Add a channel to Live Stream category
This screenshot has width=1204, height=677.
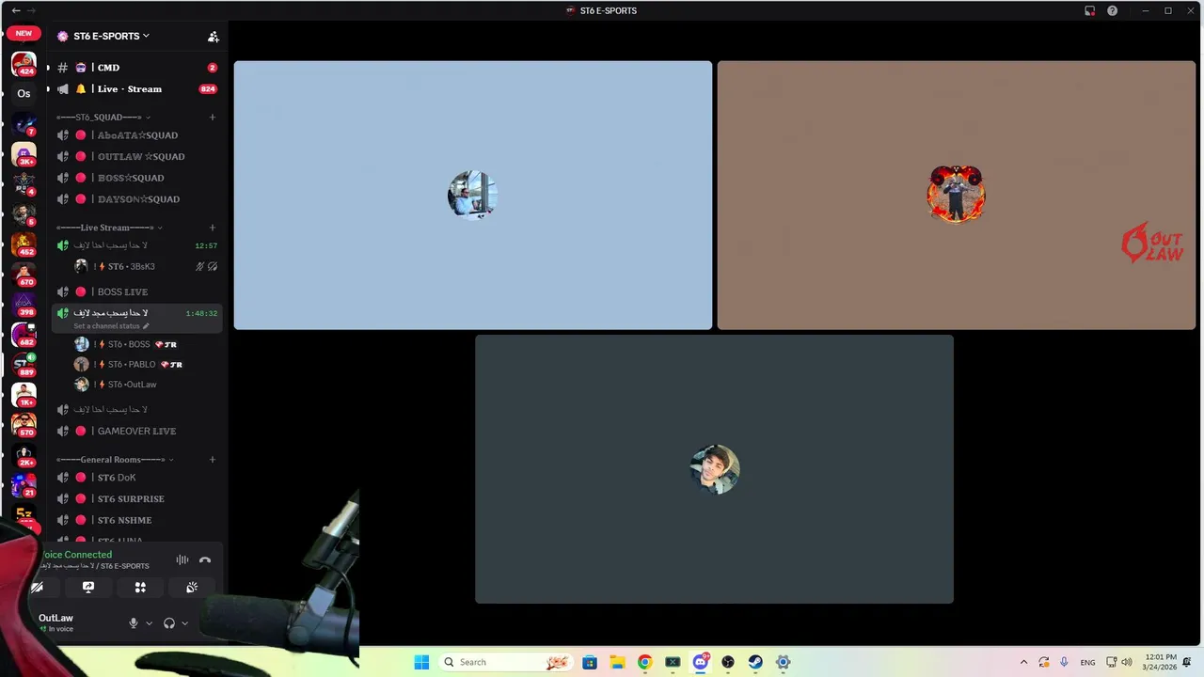point(213,228)
